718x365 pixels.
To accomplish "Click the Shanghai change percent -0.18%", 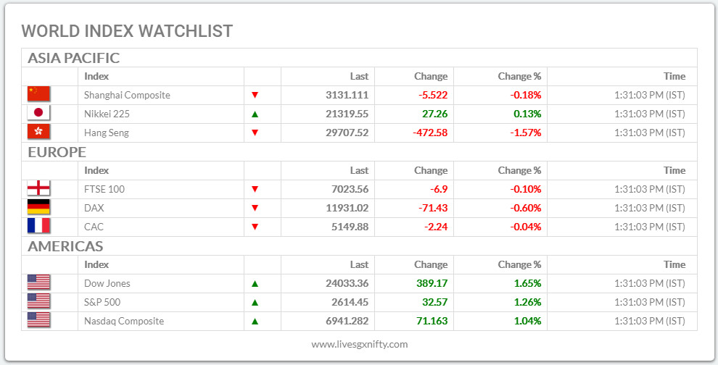I will pos(526,95).
